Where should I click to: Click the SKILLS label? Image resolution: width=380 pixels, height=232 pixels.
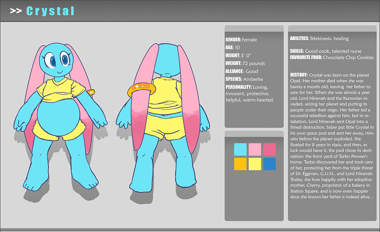(x=297, y=51)
